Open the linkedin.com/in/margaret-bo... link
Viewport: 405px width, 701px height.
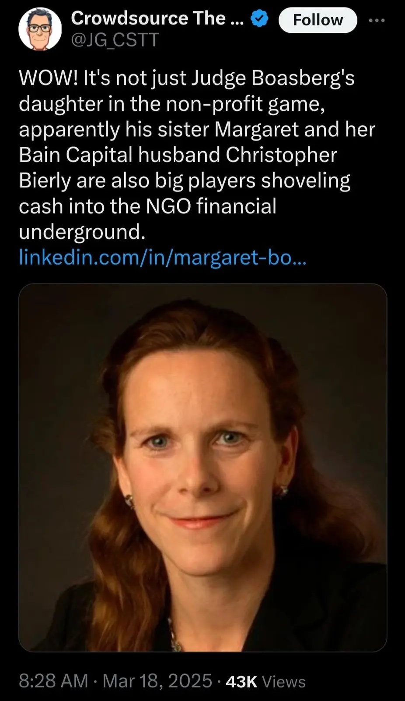click(x=163, y=257)
